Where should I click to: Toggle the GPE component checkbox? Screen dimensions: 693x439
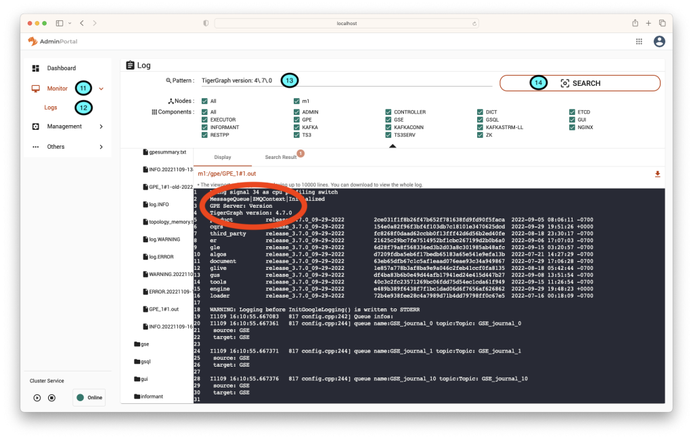296,120
